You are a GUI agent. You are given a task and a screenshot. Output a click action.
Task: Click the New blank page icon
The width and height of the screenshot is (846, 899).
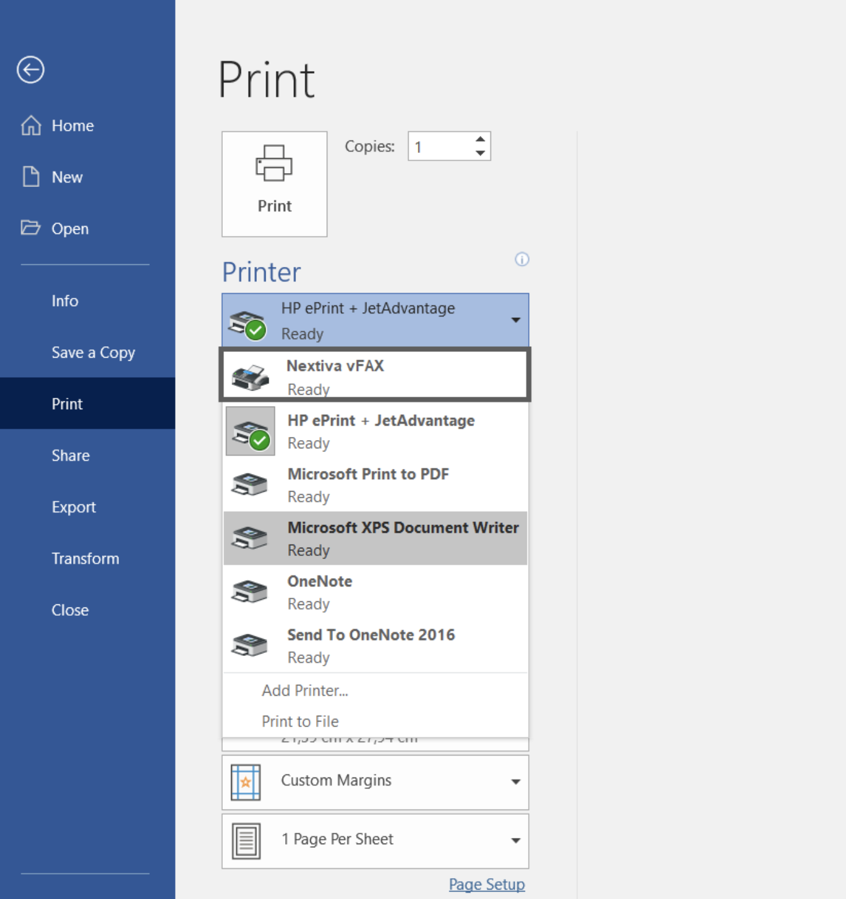tap(31, 177)
